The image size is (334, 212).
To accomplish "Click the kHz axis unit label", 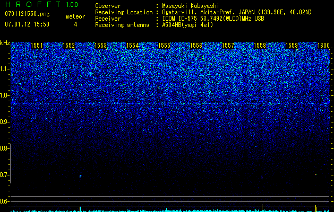I will (x=5, y=43).
